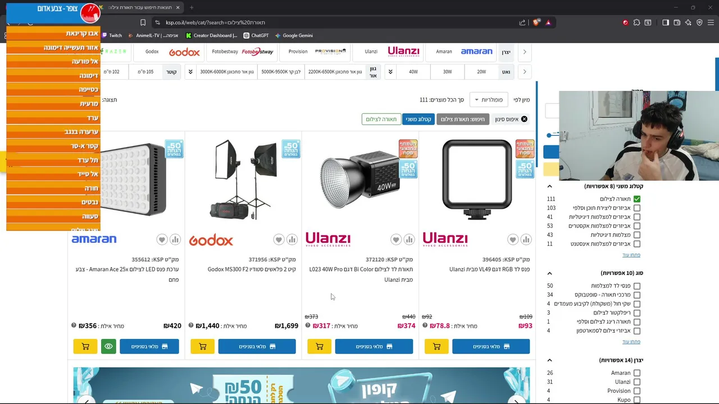Click the ksp.co.il address bar

[337, 22]
